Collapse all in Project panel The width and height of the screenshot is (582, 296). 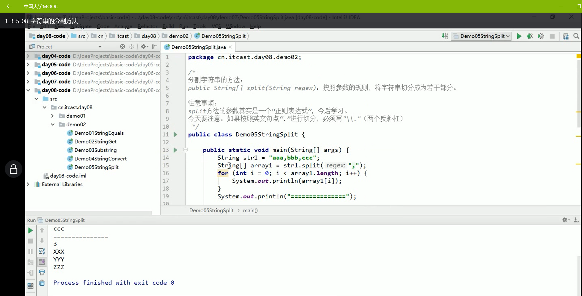point(131,46)
